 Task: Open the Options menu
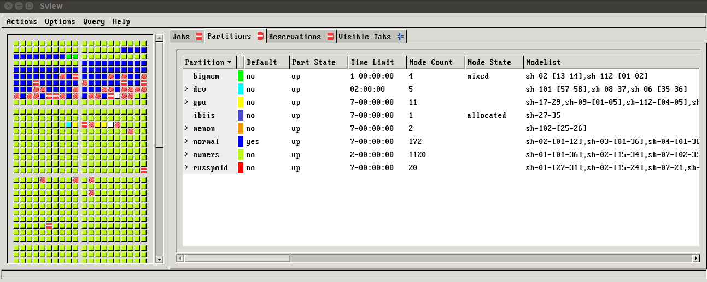[60, 21]
